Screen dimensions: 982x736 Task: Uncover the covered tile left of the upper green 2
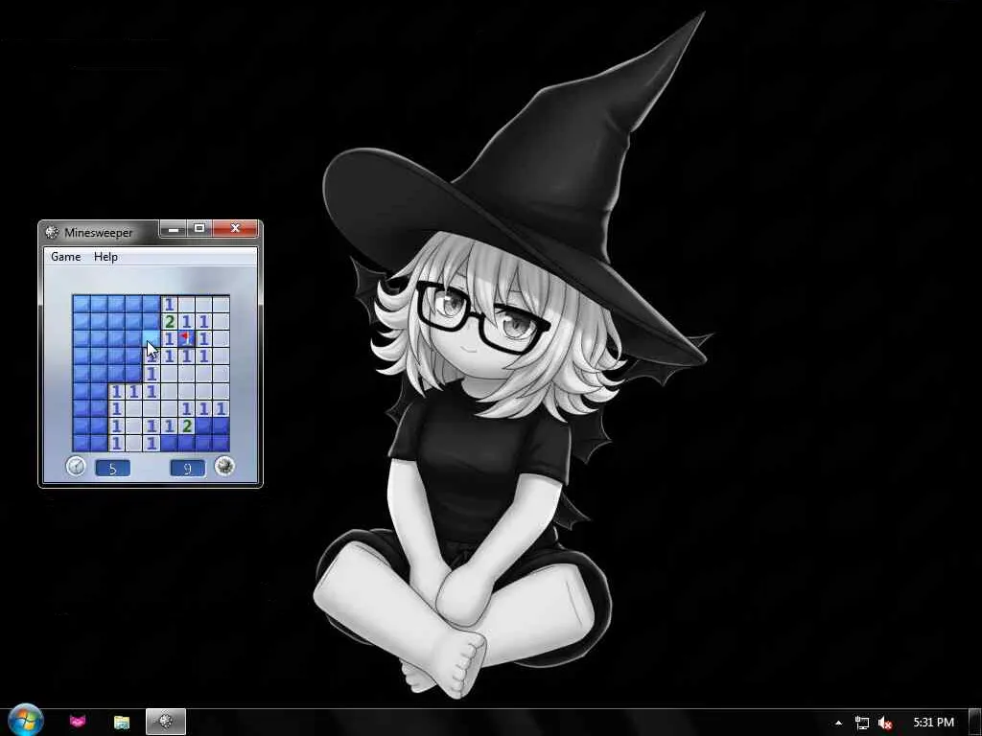coord(151,322)
